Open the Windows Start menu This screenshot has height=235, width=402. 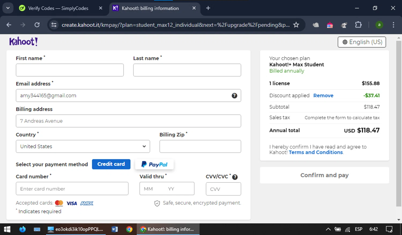7,229
